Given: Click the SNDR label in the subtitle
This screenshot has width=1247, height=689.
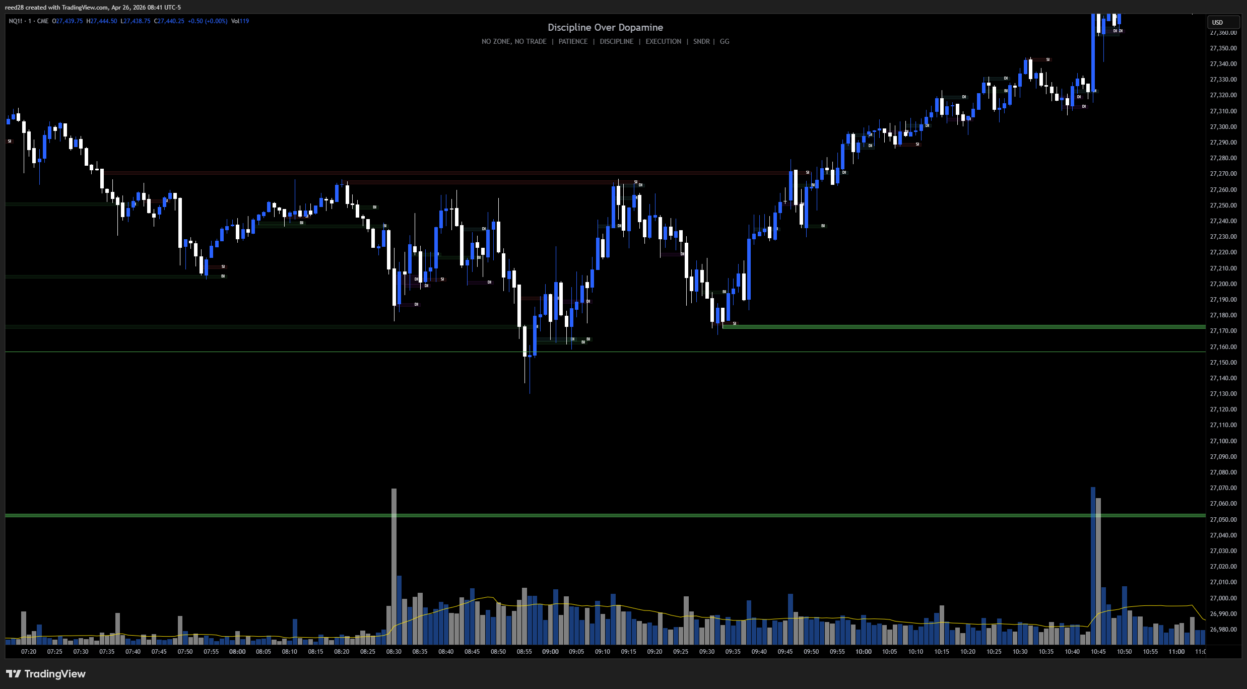Looking at the screenshot, I should [x=701, y=41].
